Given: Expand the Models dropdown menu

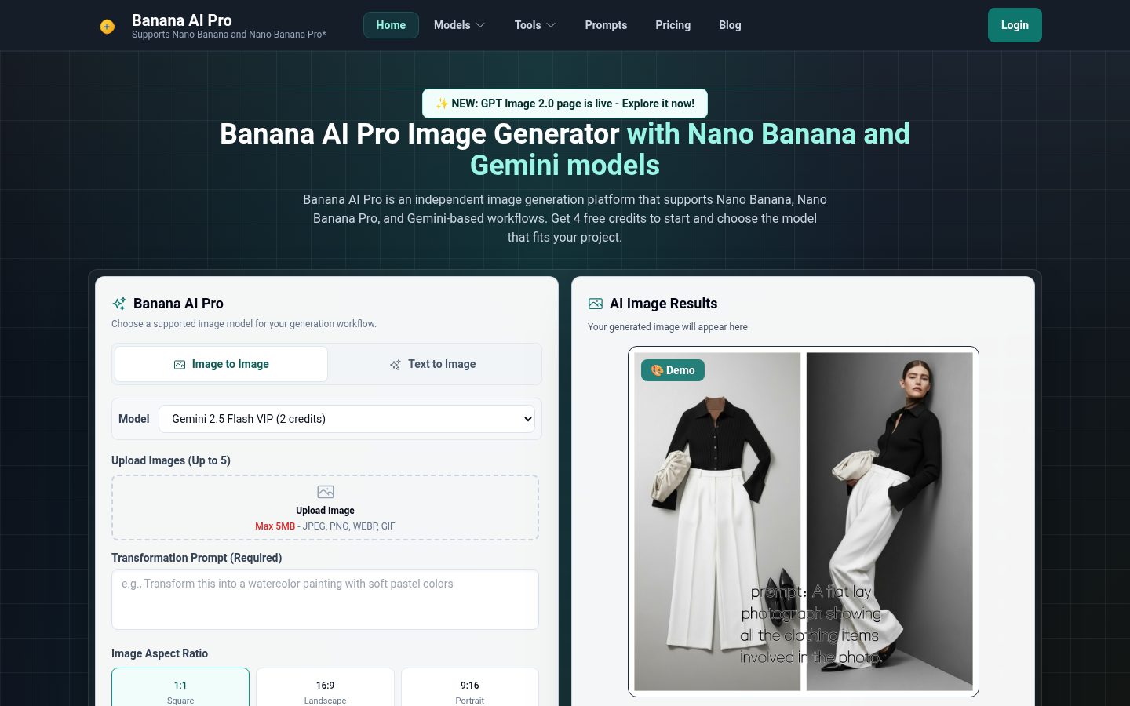Looking at the screenshot, I should tap(459, 25).
